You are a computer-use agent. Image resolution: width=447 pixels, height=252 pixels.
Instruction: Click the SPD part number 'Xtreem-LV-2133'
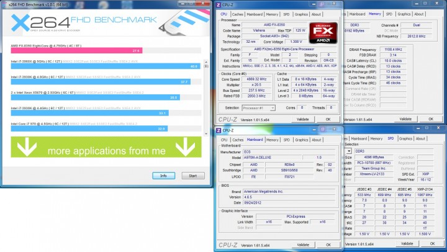(374, 174)
